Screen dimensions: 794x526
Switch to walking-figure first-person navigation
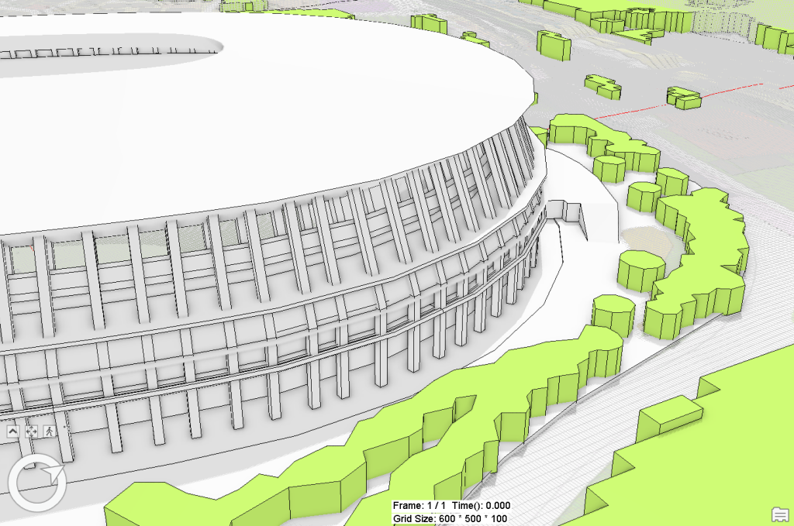click(49, 431)
